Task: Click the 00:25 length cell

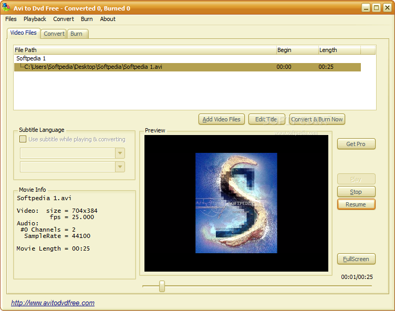Action: click(326, 67)
